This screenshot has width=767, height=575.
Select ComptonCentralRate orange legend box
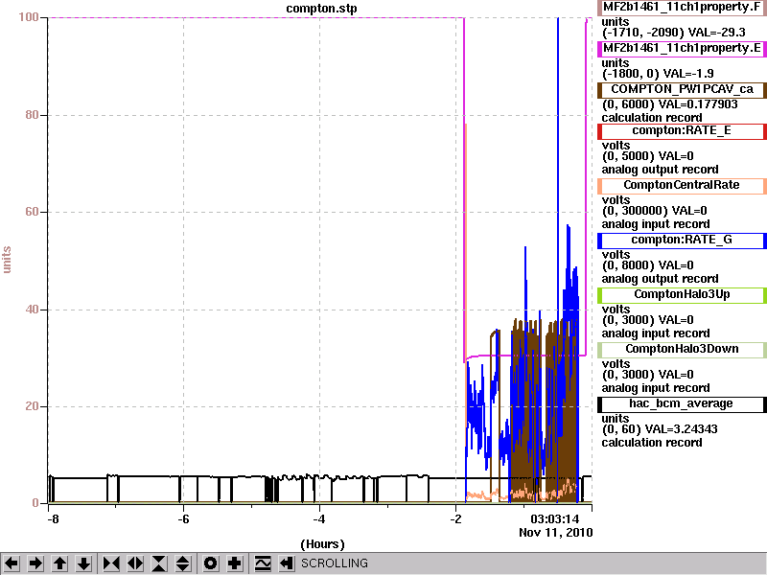click(682, 185)
